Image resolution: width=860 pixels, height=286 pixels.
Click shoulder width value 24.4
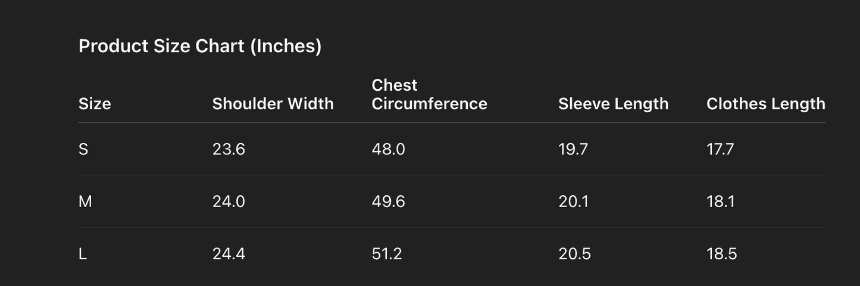(x=229, y=254)
